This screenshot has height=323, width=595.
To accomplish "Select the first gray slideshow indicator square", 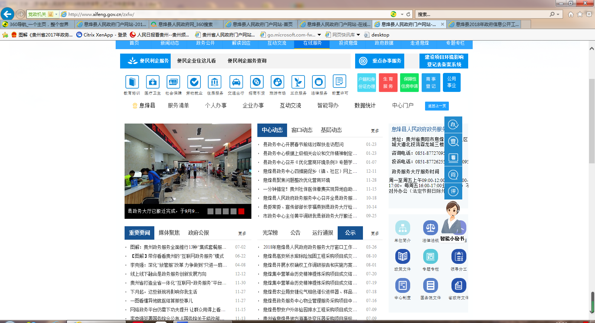I will point(210,211).
